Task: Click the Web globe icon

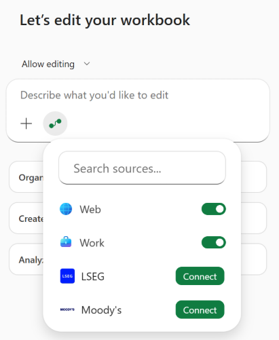Action: (x=66, y=209)
